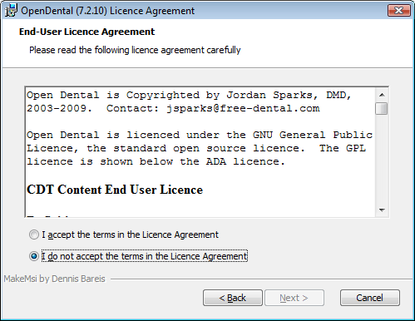Click the "I do not accept the terms" label
415x321 pixels.
145,256
